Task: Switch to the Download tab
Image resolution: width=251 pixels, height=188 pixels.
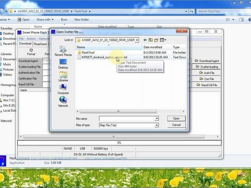Action: tap(25, 44)
